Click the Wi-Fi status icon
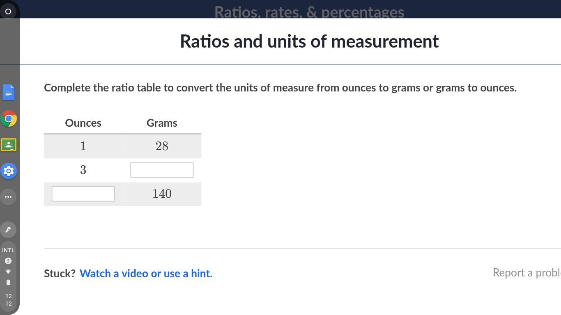 coord(8,272)
